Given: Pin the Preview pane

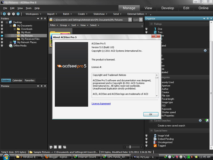Looking at the screenshot, I should click(42, 86).
